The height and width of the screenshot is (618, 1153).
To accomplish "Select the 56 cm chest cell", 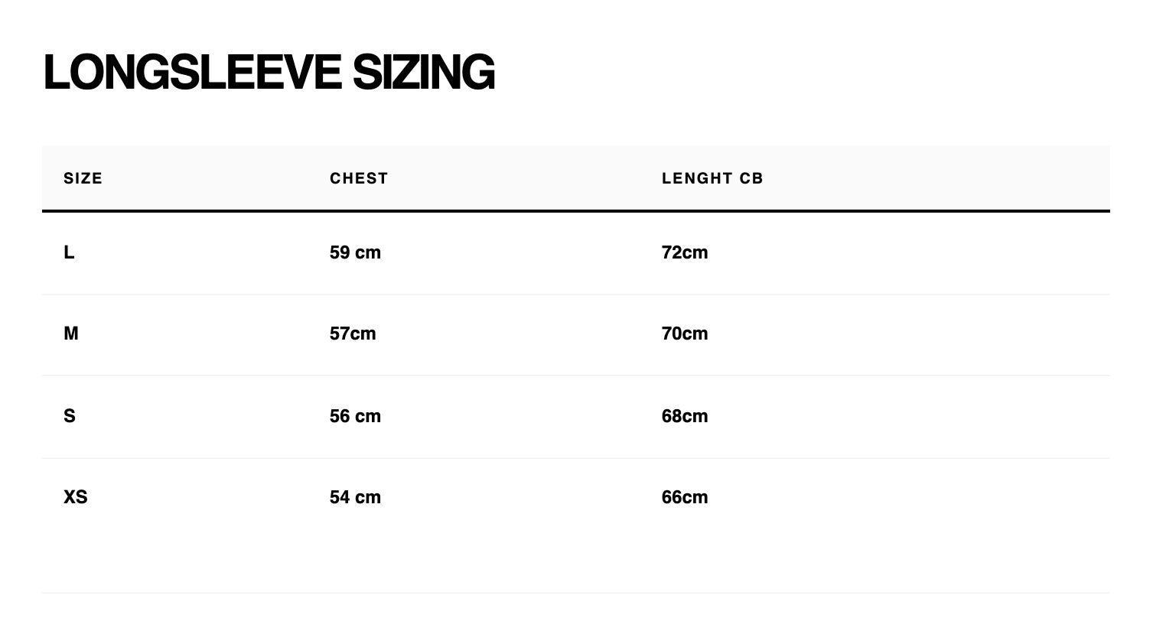I will tap(355, 416).
